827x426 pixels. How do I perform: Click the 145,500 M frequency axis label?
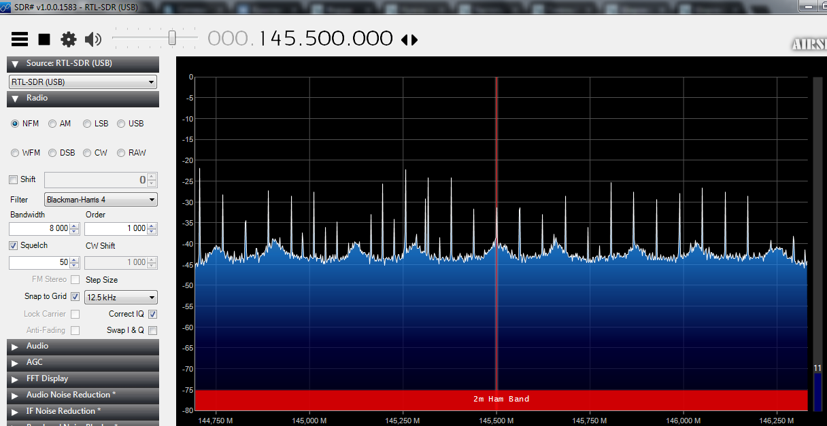tap(496, 420)
